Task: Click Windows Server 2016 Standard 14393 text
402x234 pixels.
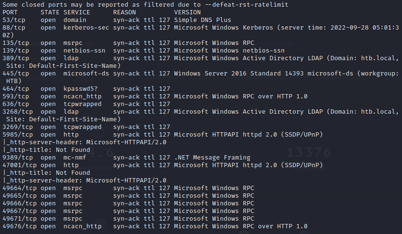Action: click(x=239, y=74)
